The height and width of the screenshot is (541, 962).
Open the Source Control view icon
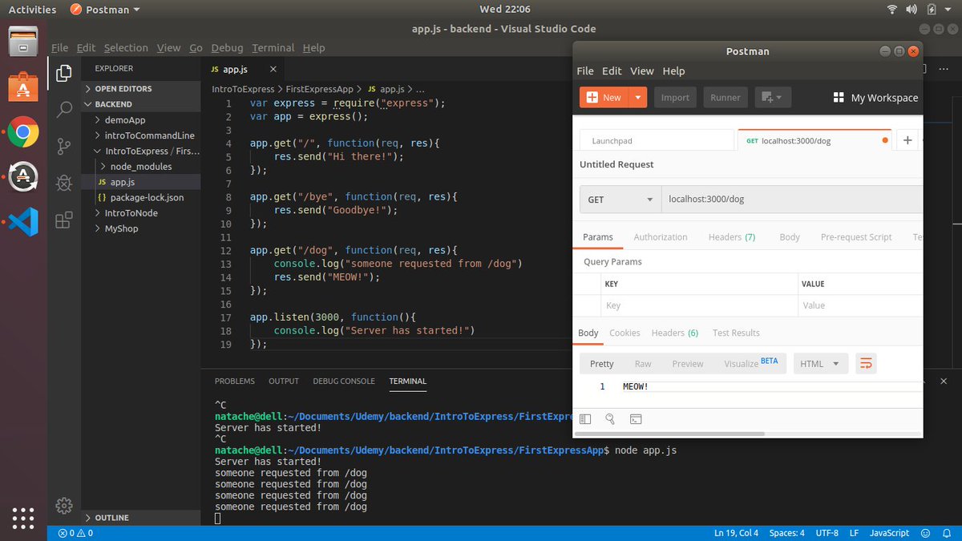tap(64, 147)
